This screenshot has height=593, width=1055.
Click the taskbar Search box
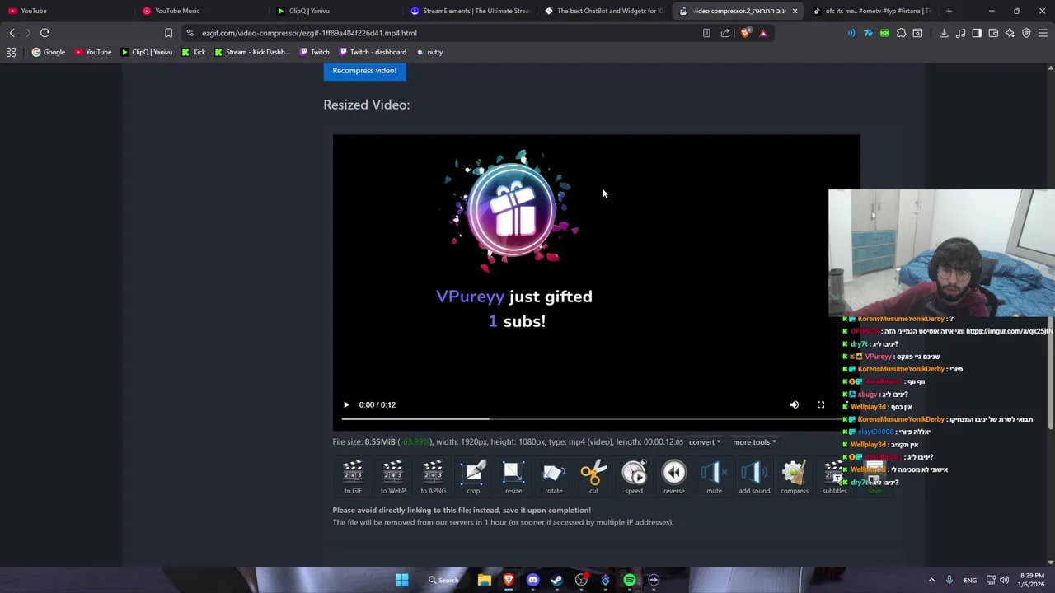pyautogui.click(x=443, y=580)
